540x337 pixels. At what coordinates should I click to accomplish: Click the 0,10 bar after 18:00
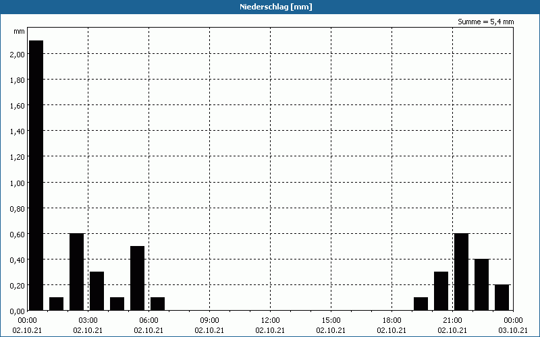tap(421, 304)
